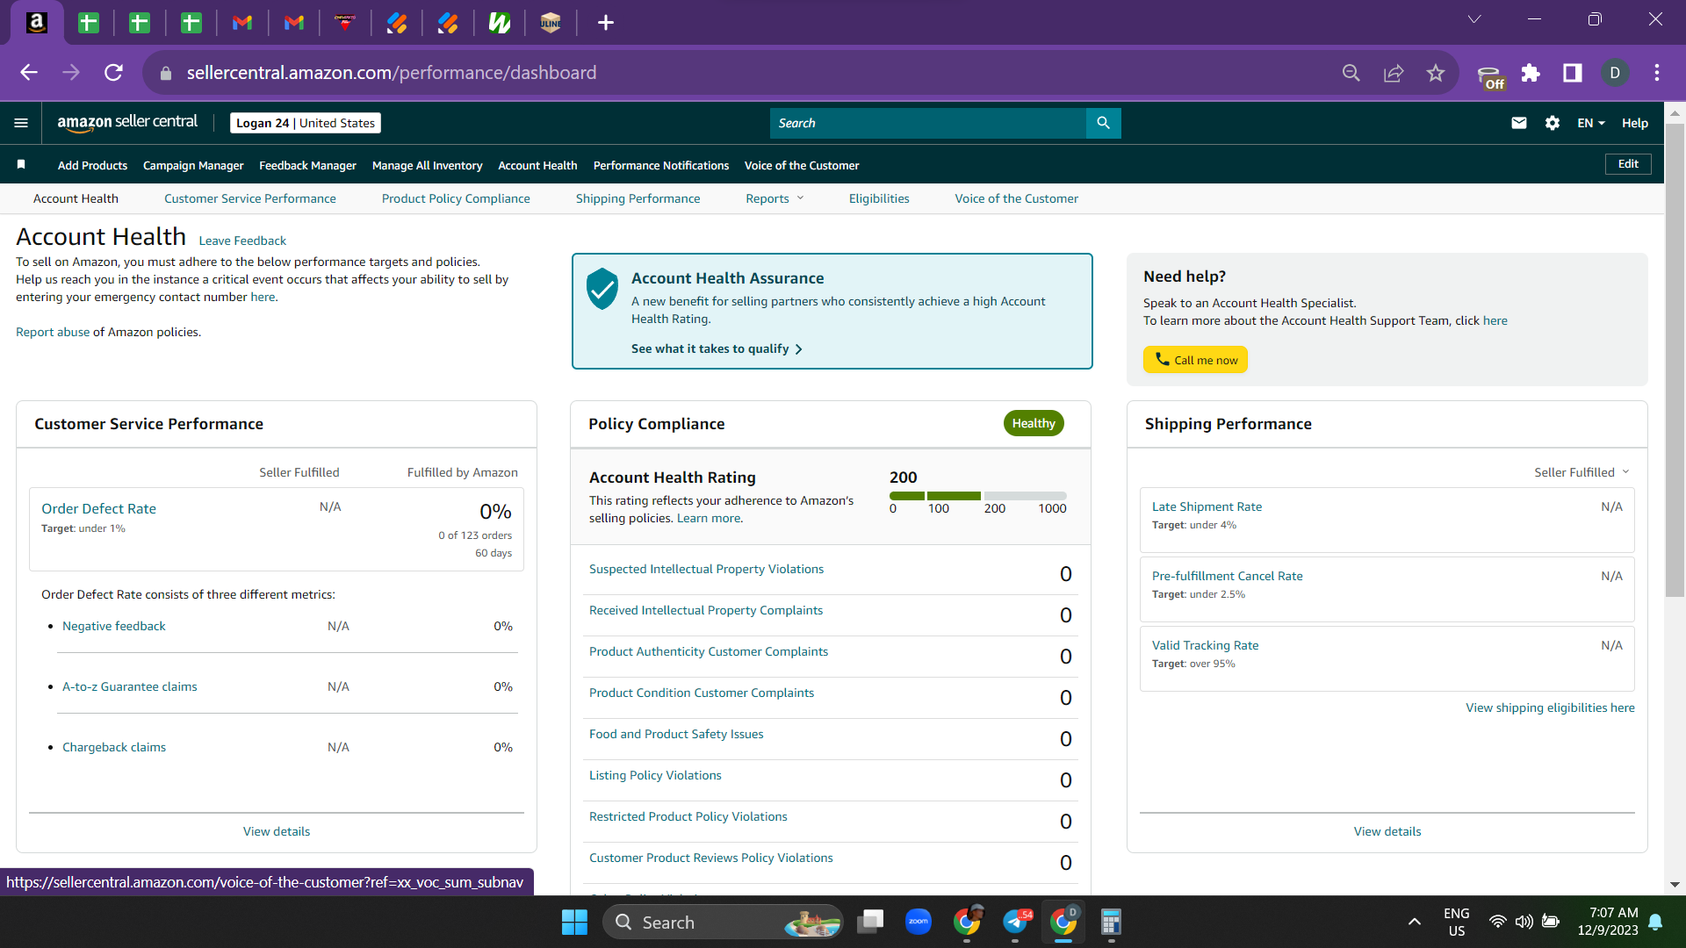Click the page vertical scrollbar
The height and width of the screenshot is (948, 1686).
pos(1675,360)
